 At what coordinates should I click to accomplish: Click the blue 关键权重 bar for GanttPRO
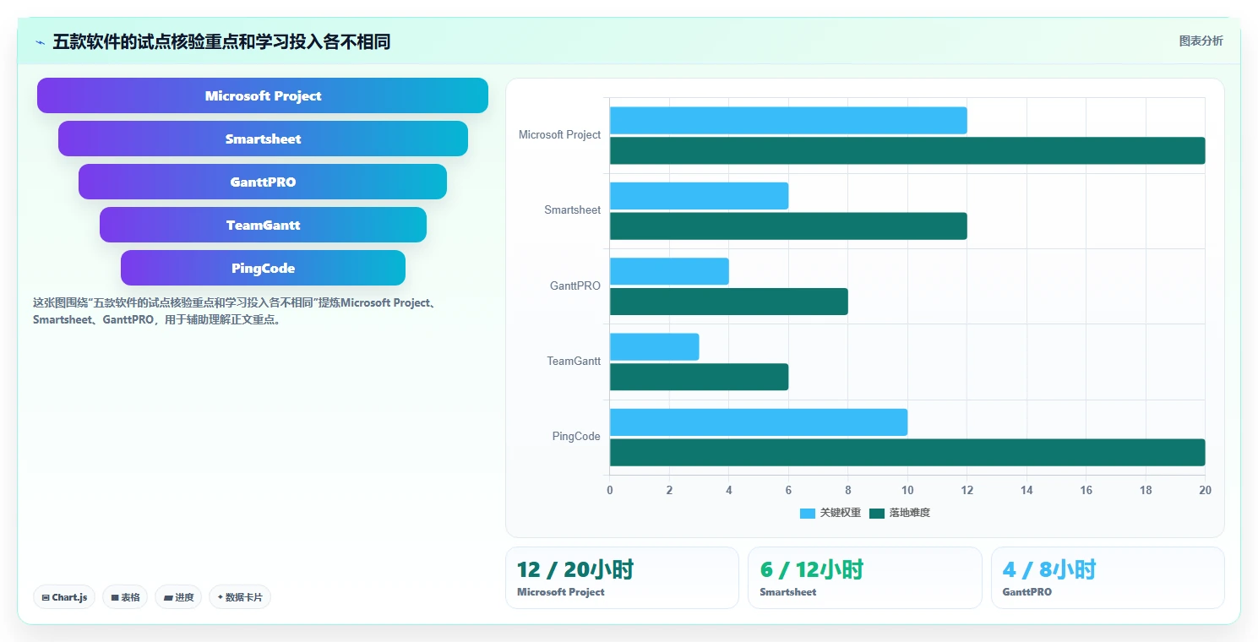pos(669,271)
